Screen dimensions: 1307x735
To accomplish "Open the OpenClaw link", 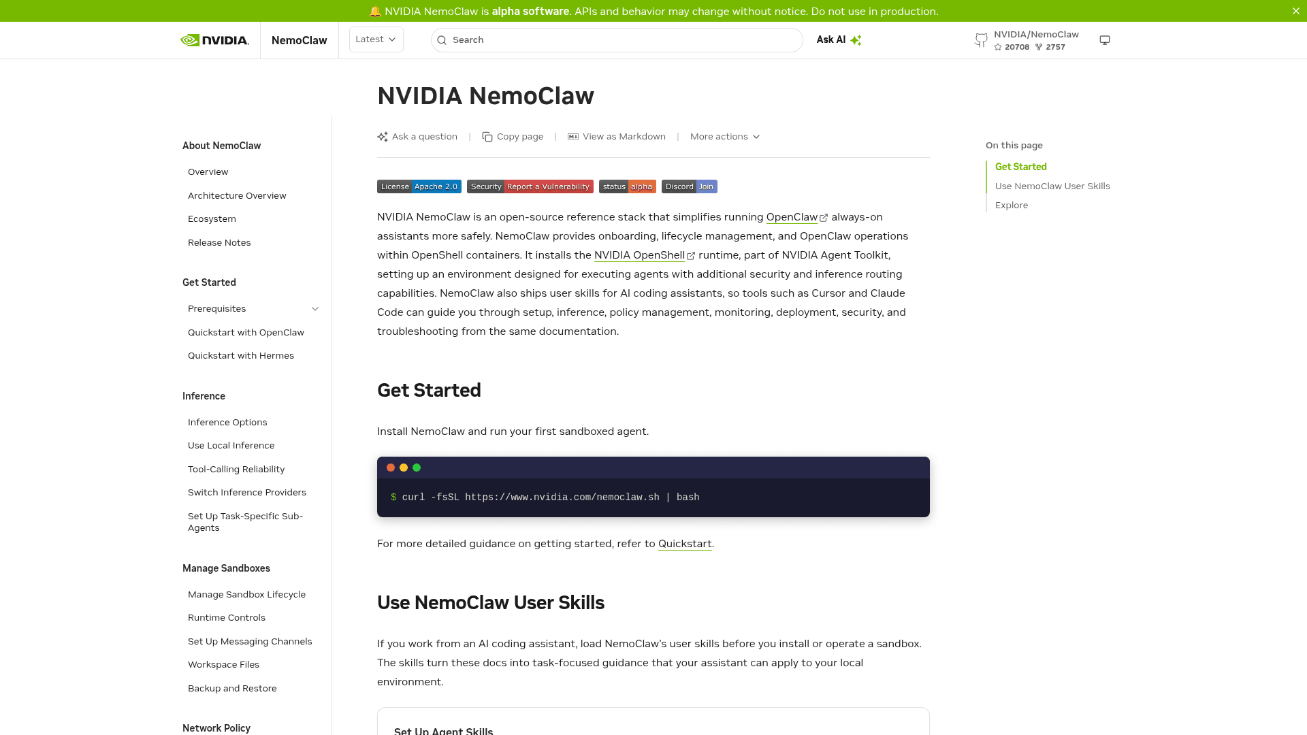I will tap(792, 217).
